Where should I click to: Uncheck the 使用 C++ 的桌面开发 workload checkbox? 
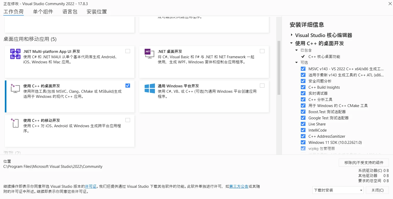(x=128, y=86)
